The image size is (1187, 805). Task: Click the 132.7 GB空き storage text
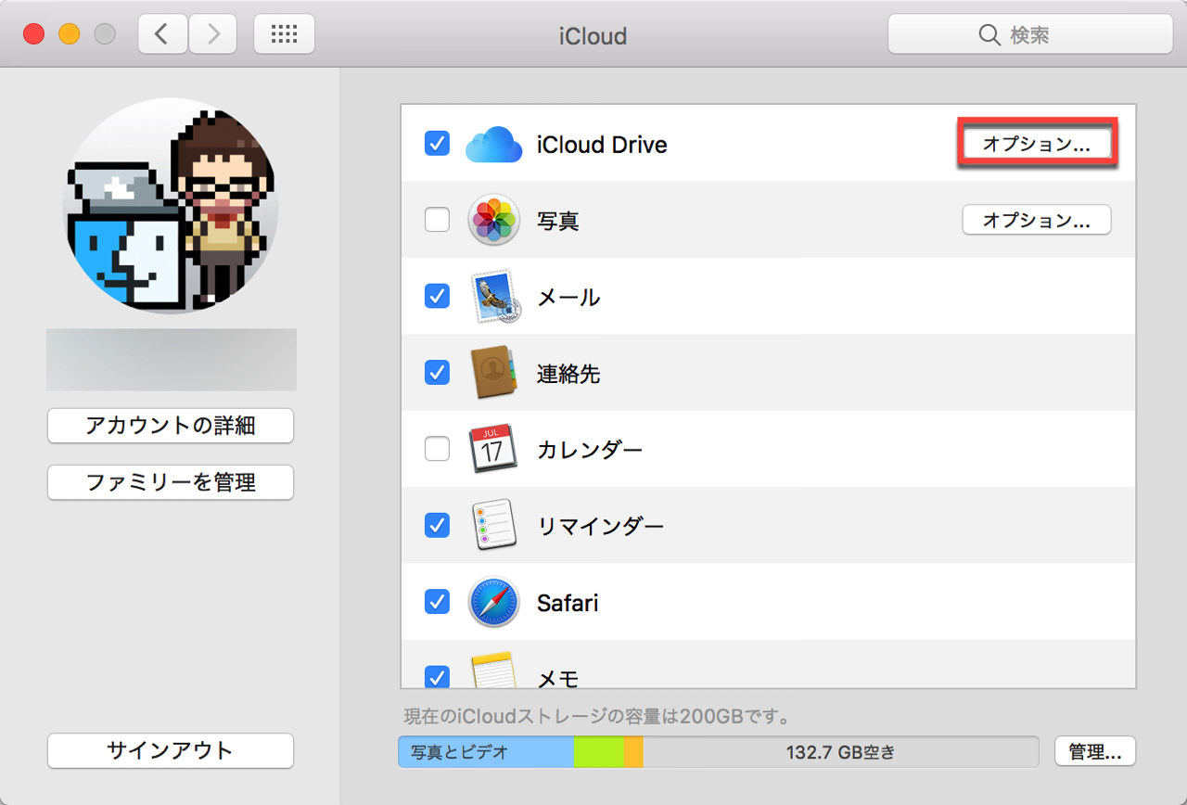point(841,752)
